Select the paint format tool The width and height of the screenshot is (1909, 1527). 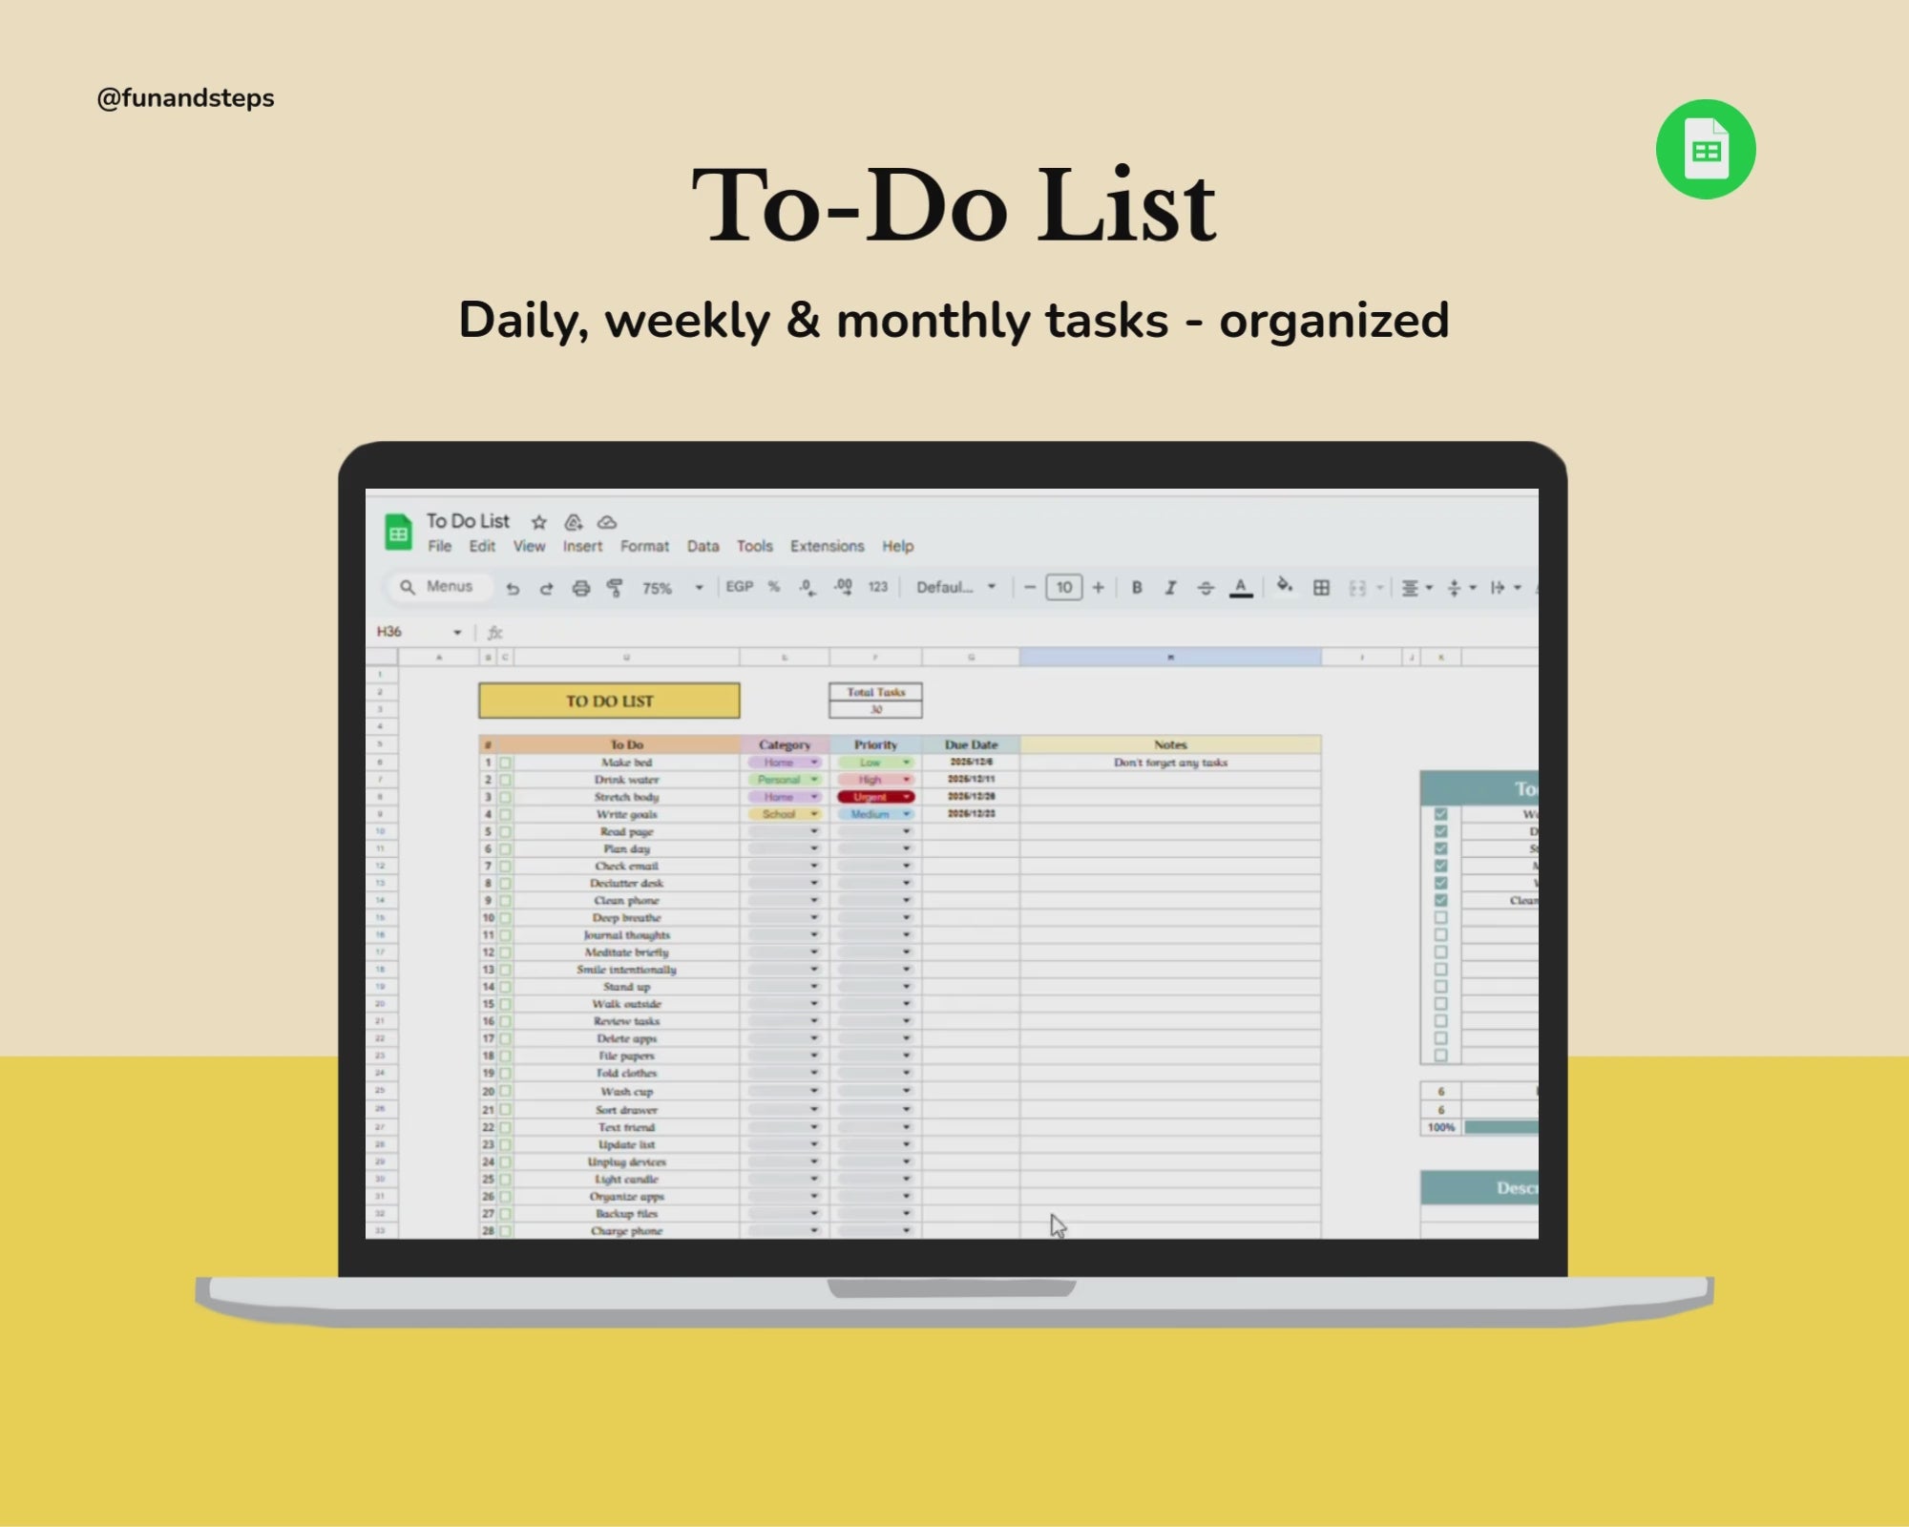(615, 588)
